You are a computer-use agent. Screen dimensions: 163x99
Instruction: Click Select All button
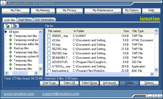pyautogui.click(x=69, y=83)
